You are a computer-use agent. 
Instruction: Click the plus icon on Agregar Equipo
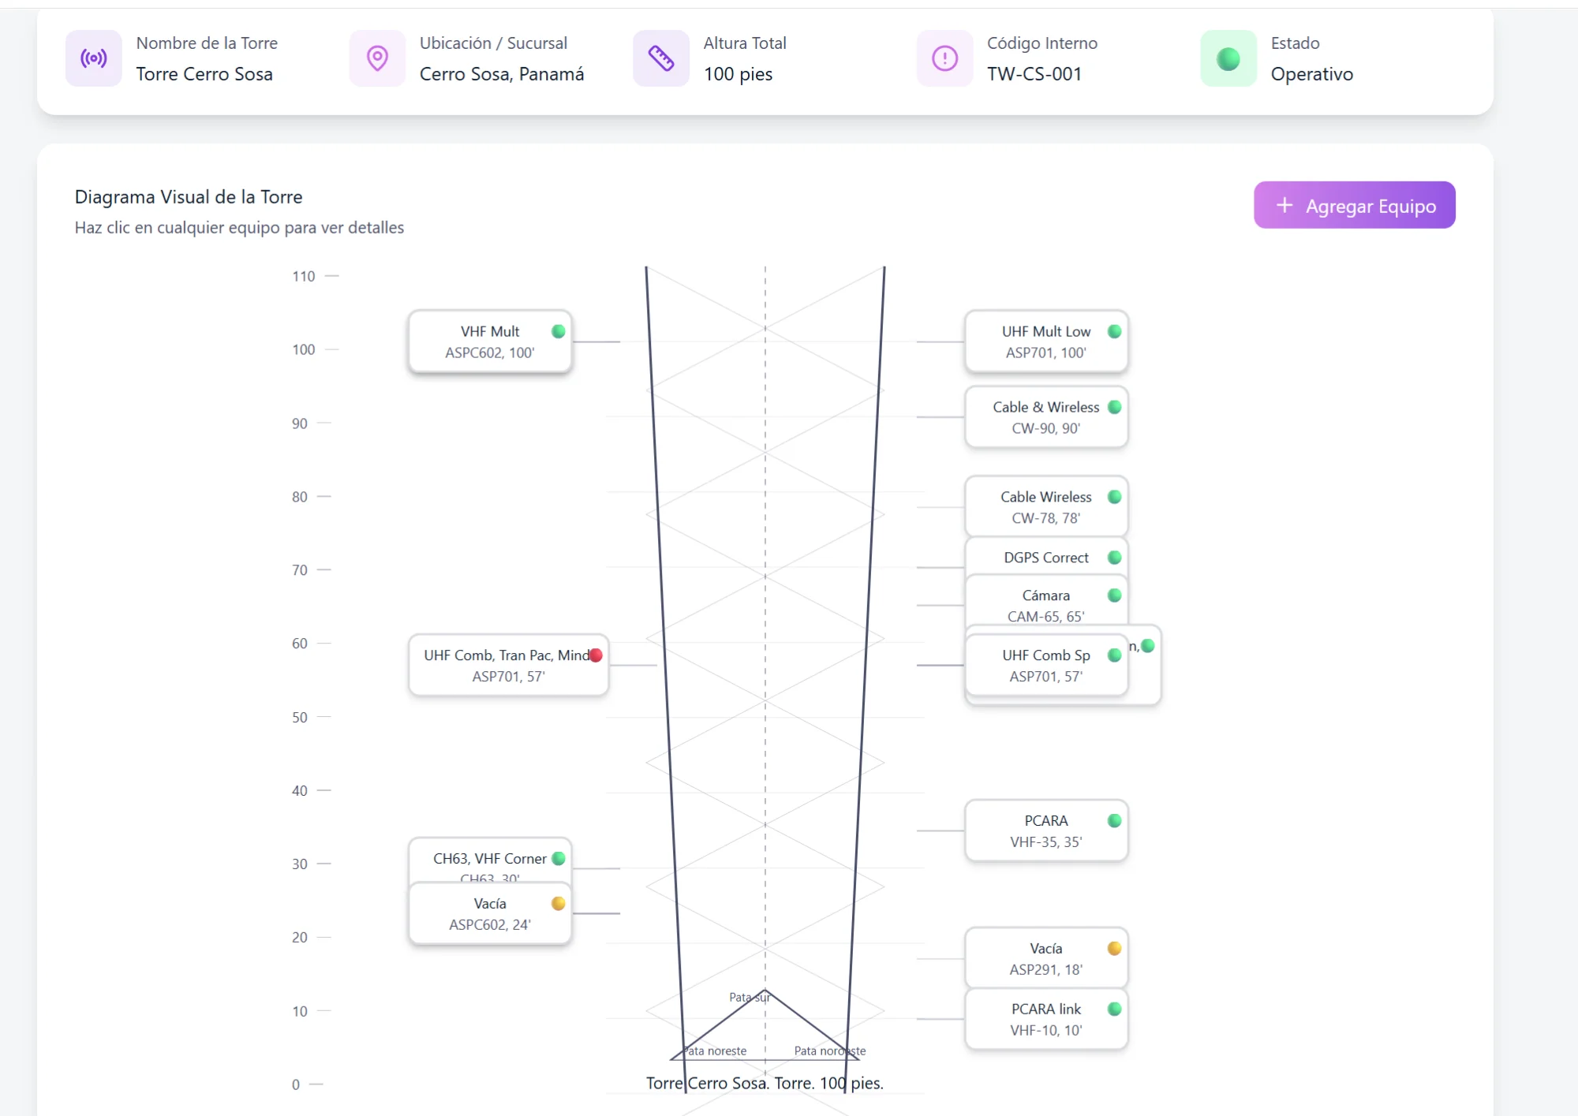(1284, 205)
